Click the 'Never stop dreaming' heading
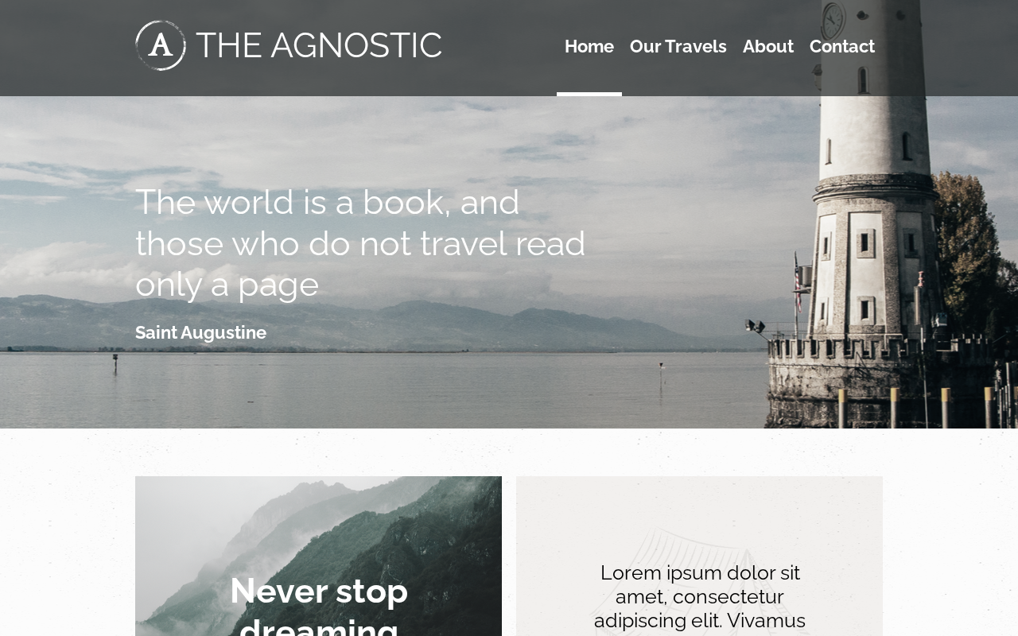The width and height of the screenshot is (1018, 636). click(x=319, y=604)
